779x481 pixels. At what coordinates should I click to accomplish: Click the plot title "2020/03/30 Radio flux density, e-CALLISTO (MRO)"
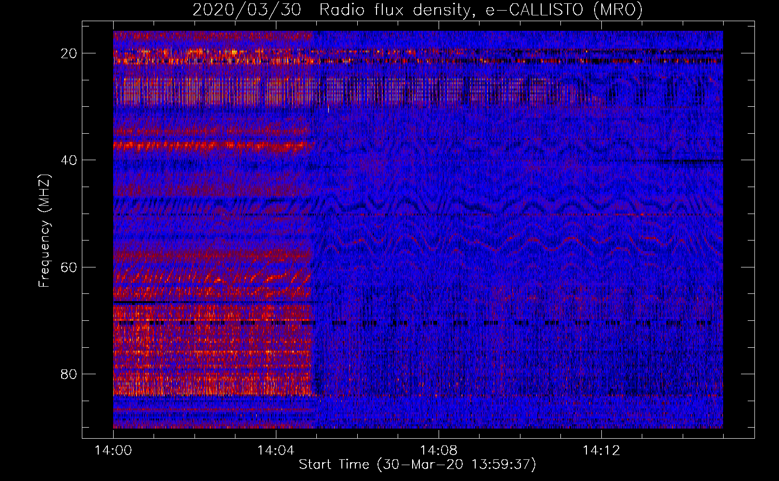coord(417,10)
